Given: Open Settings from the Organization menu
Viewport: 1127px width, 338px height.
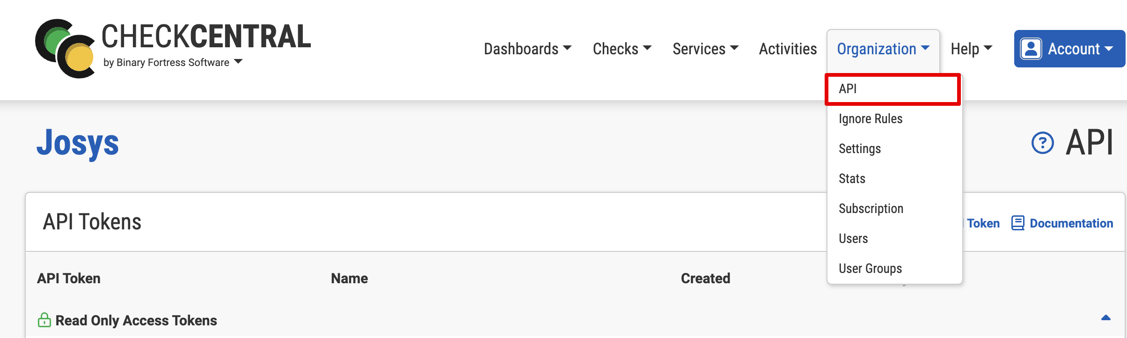Looking at the screenshot, I should tap(860, 149).
